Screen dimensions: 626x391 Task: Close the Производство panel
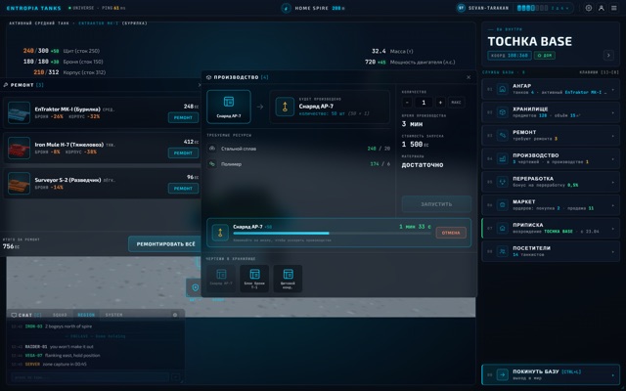pyautogui.click(x=469, y=77)
